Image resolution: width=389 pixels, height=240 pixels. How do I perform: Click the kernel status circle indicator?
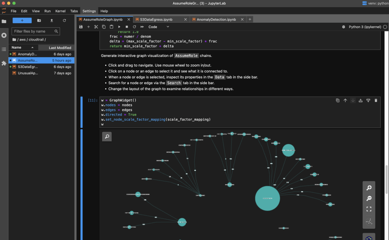(x=385, y=27)
